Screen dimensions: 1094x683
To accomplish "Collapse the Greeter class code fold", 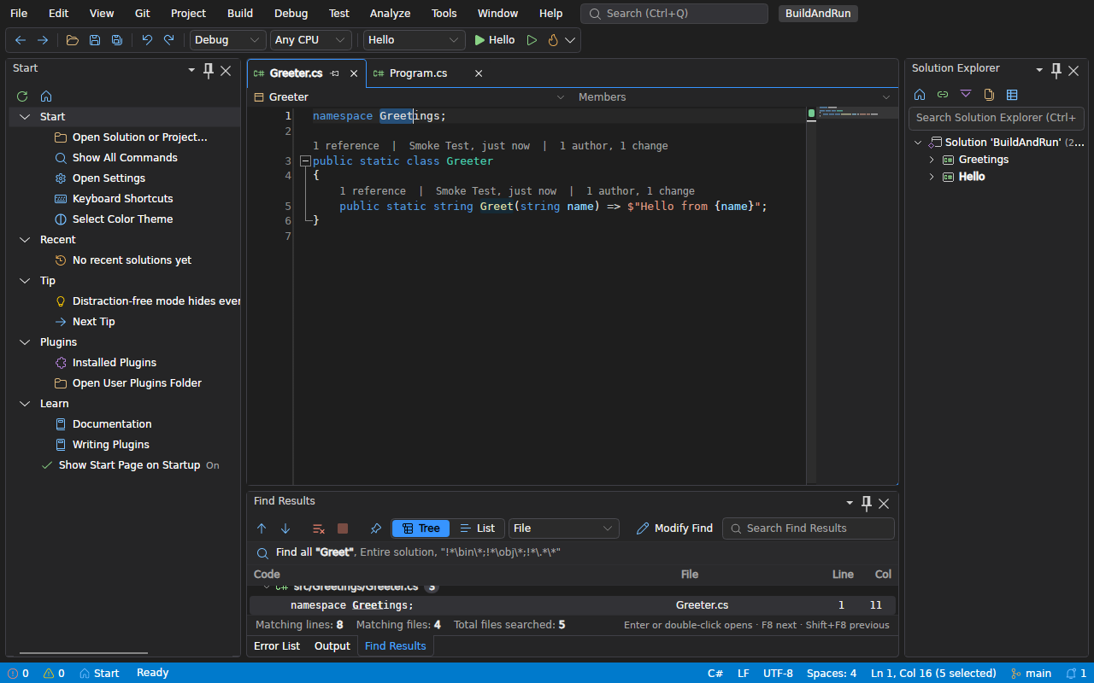I will click(x=305, y=161).
